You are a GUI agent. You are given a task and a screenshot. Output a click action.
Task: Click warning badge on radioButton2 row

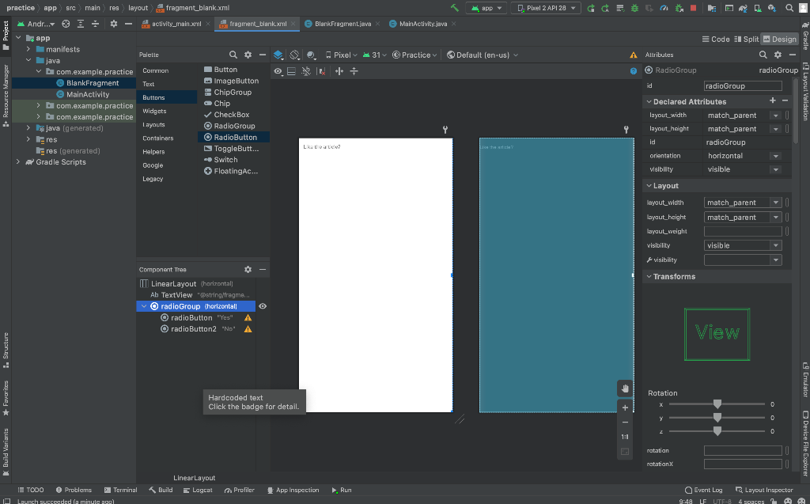(x=248, y=329)
